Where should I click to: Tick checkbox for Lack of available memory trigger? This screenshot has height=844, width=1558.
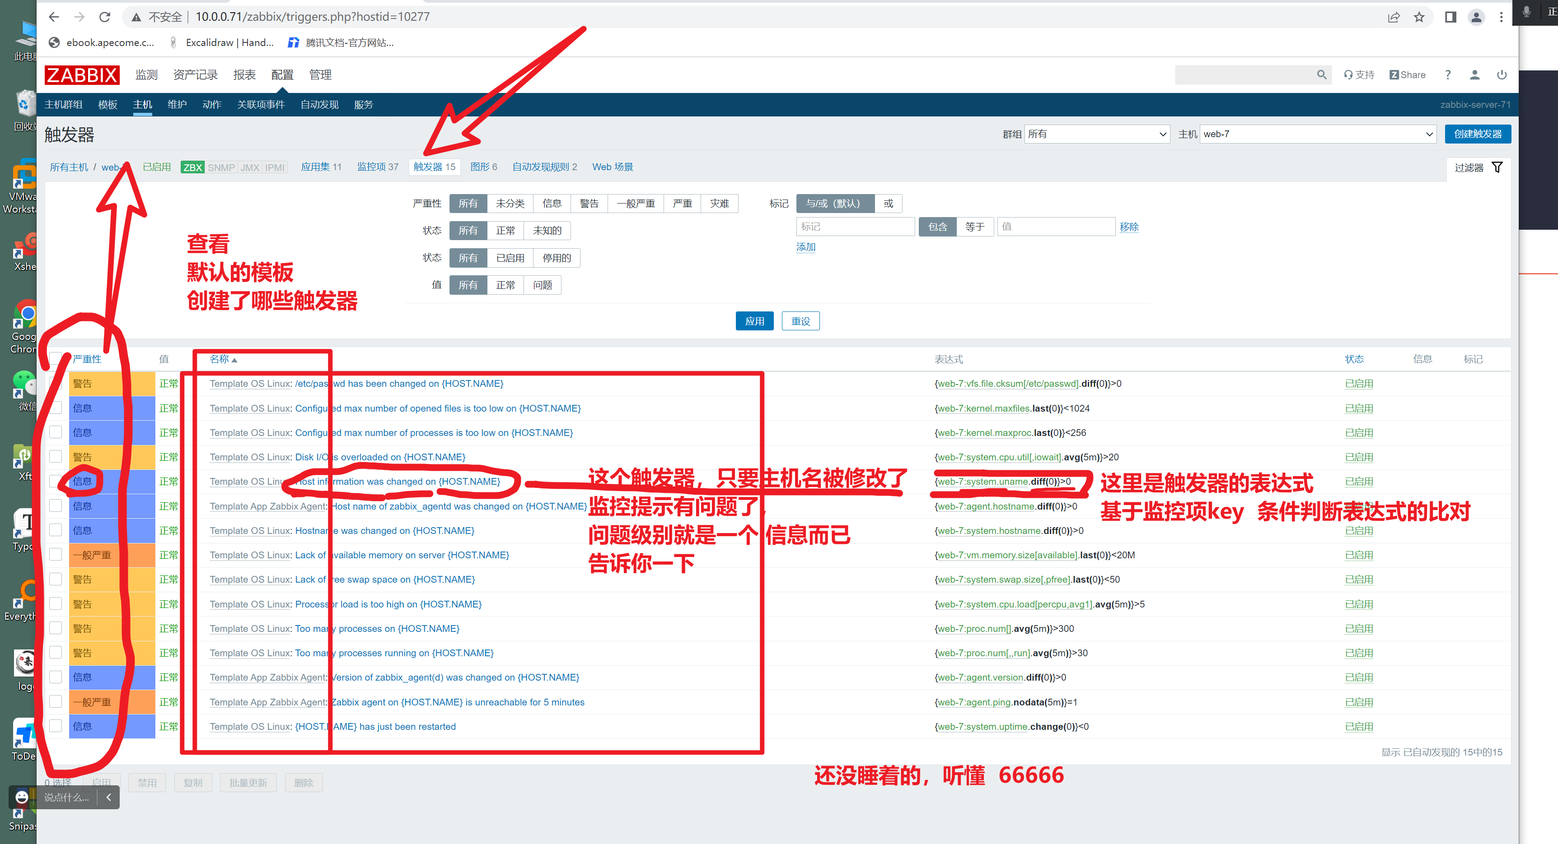click(x=56, y=554)
